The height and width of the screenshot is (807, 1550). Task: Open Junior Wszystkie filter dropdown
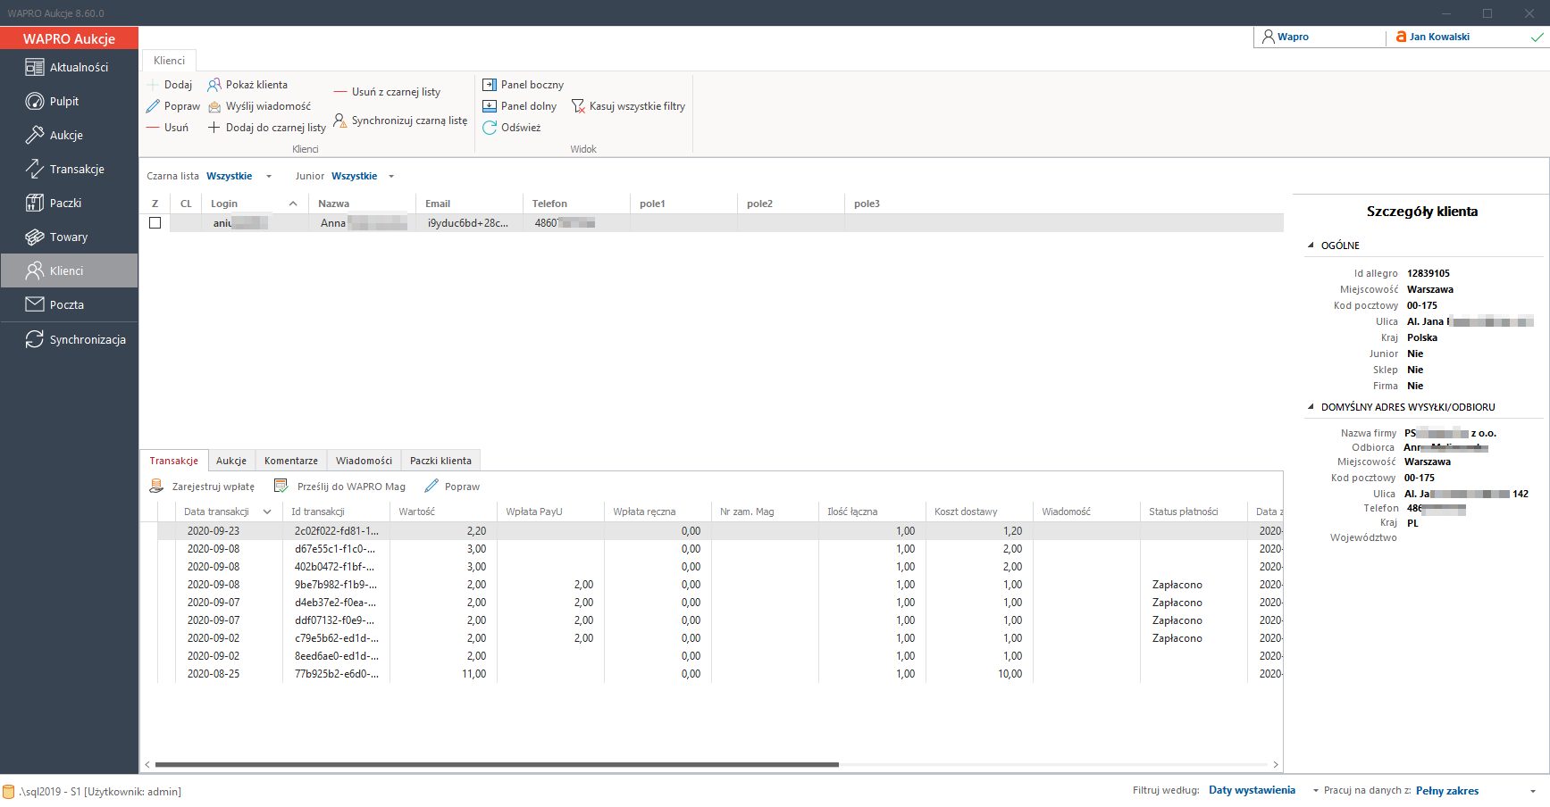pyautogui.click(x=363, y=176)
